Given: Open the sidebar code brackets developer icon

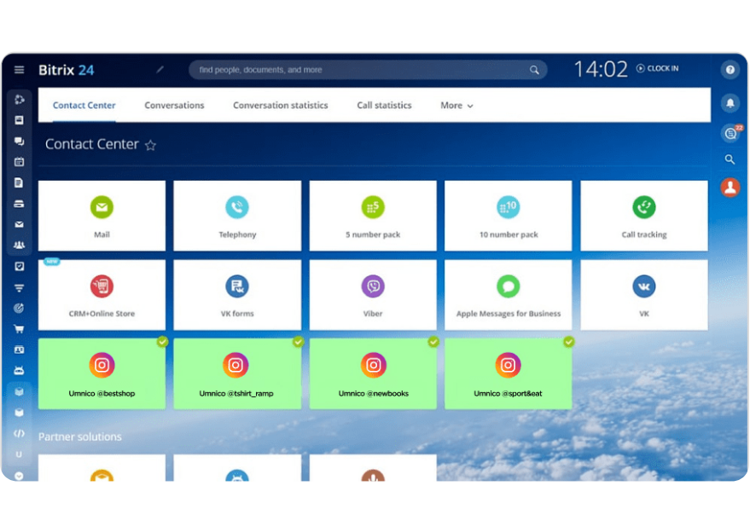Looking at the screenshot, I should (19, 434).
